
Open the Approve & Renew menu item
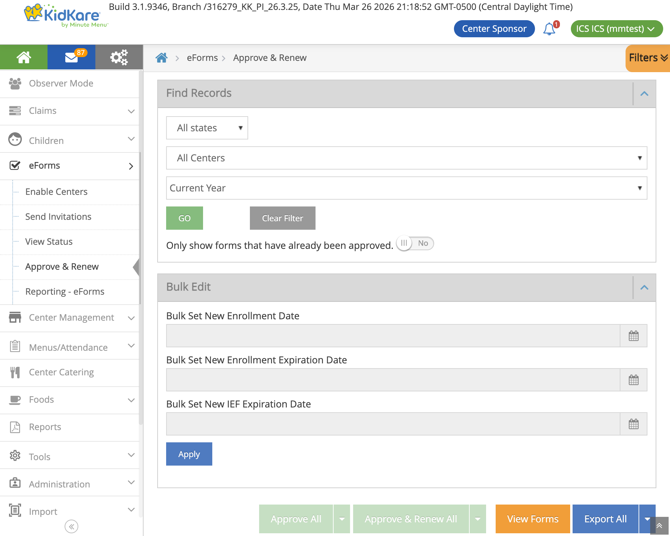point(62,266)
